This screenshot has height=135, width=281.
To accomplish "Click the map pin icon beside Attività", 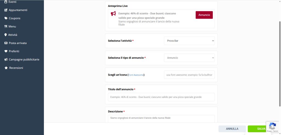I will (x=6, y=35).
